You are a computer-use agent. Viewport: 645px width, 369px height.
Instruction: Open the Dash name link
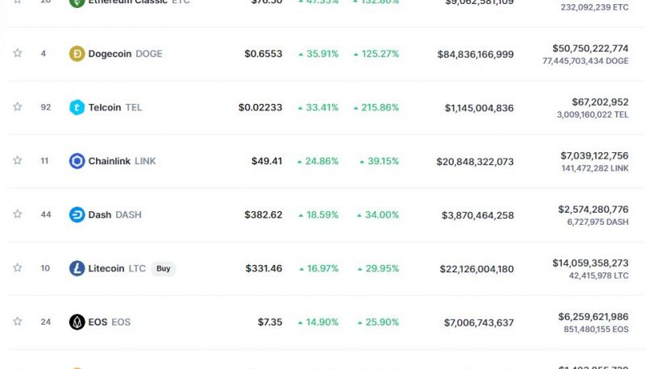tap(99, 214)
